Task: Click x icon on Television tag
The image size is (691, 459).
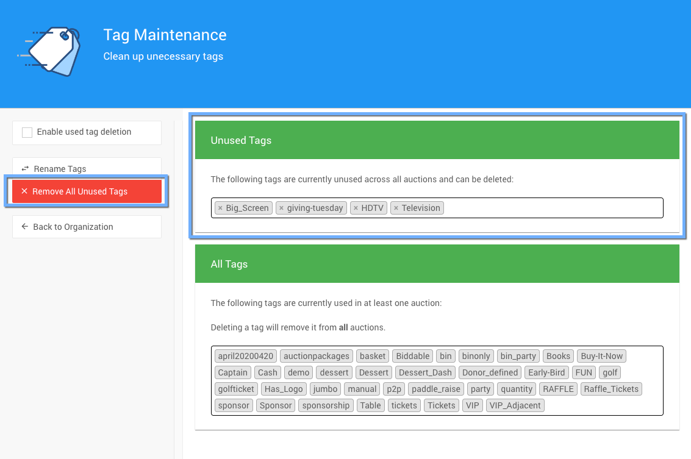Action: point(396,208)
